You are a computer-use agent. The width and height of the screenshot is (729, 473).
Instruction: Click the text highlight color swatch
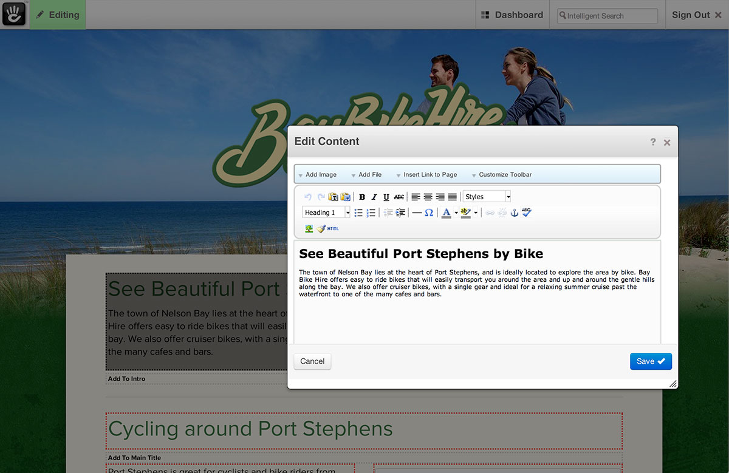pyautogui.click(x=465, y=213)
